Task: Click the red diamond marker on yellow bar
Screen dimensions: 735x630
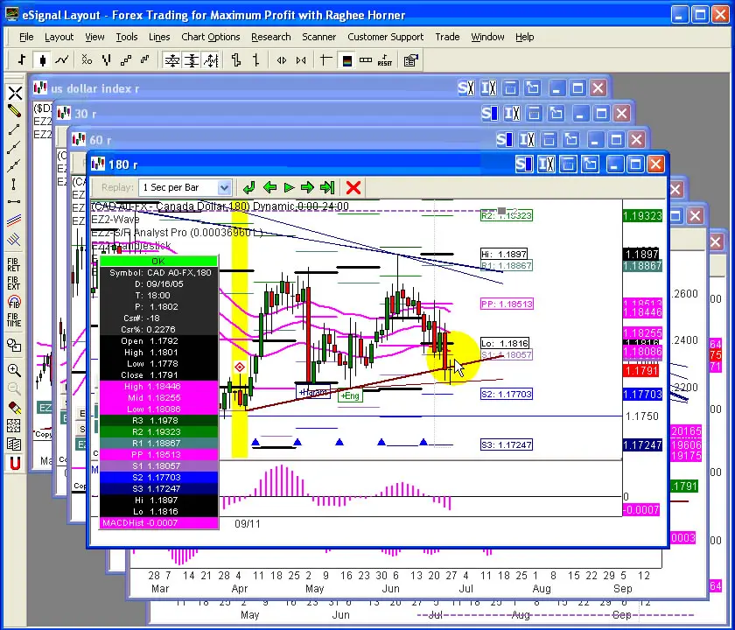Action: (240, 367)
